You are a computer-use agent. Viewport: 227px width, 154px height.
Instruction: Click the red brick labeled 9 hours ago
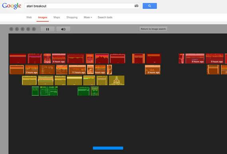(x=215, y=58)
